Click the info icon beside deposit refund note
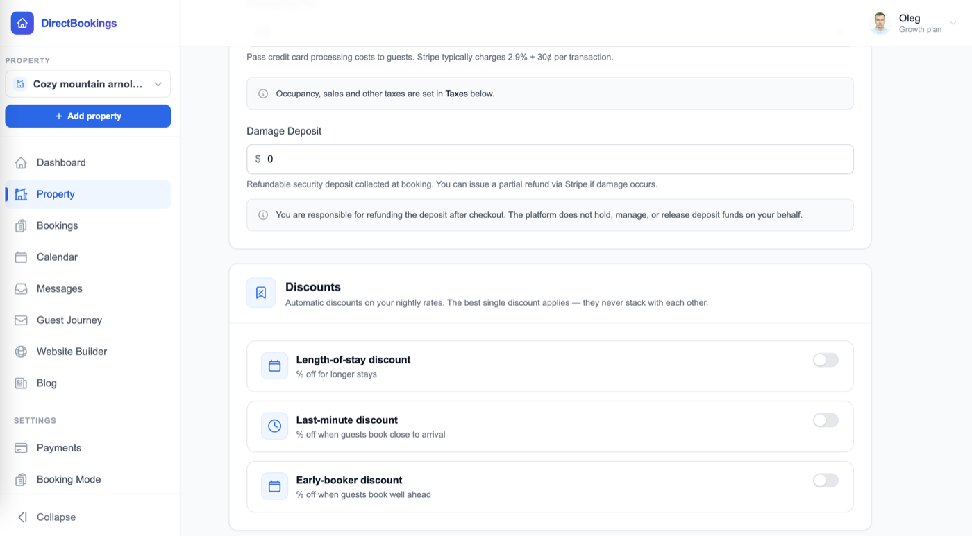 [x=263, y=215]
